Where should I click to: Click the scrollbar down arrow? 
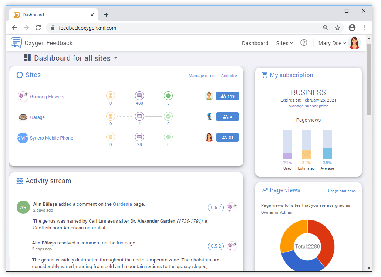tap(369, 268)
